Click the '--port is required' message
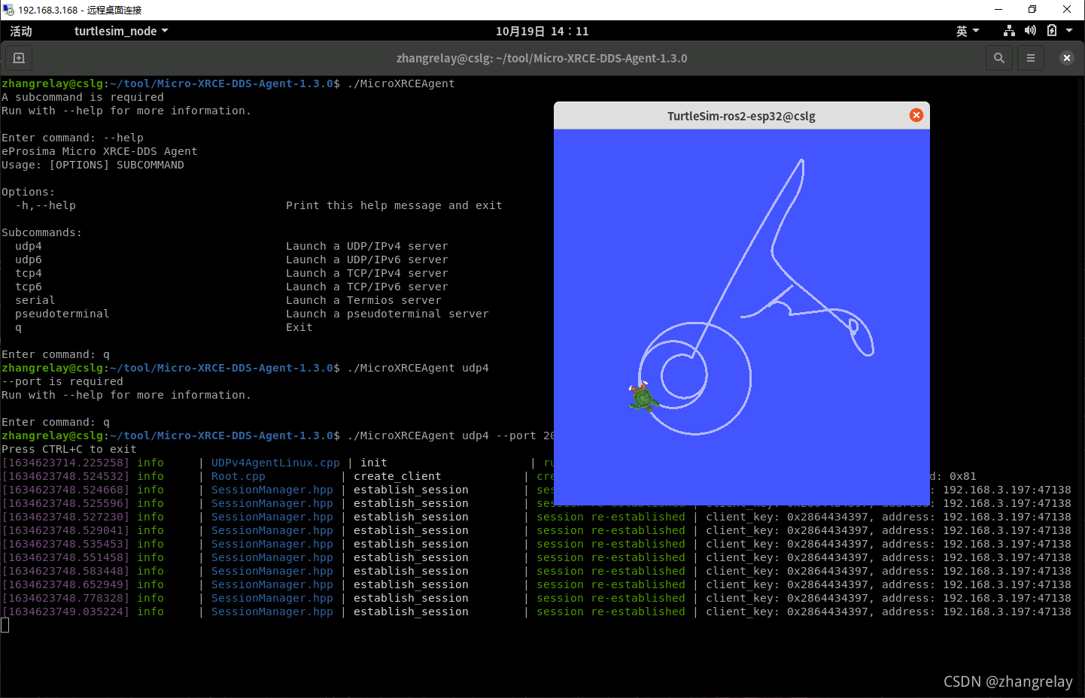1085x698 pixels. (x=62, y=381)
